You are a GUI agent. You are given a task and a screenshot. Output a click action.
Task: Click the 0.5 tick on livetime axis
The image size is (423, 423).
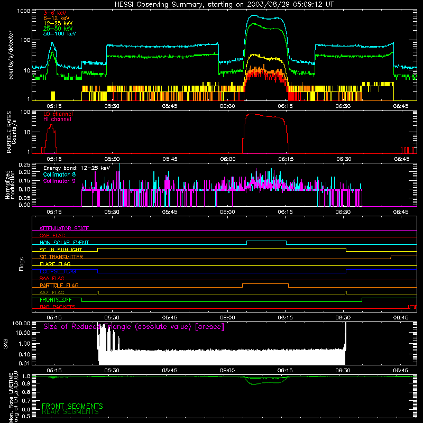[26, 416]
